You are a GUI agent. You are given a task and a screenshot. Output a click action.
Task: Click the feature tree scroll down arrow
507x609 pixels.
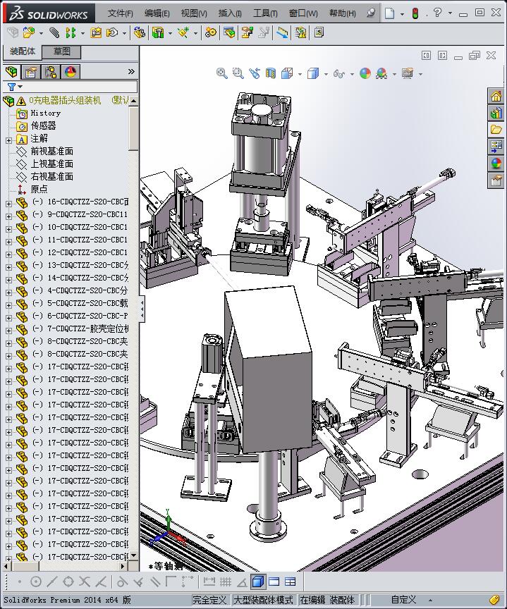134,555
